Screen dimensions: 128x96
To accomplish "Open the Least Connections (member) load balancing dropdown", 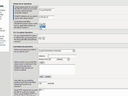I will [x=57, y=51].
